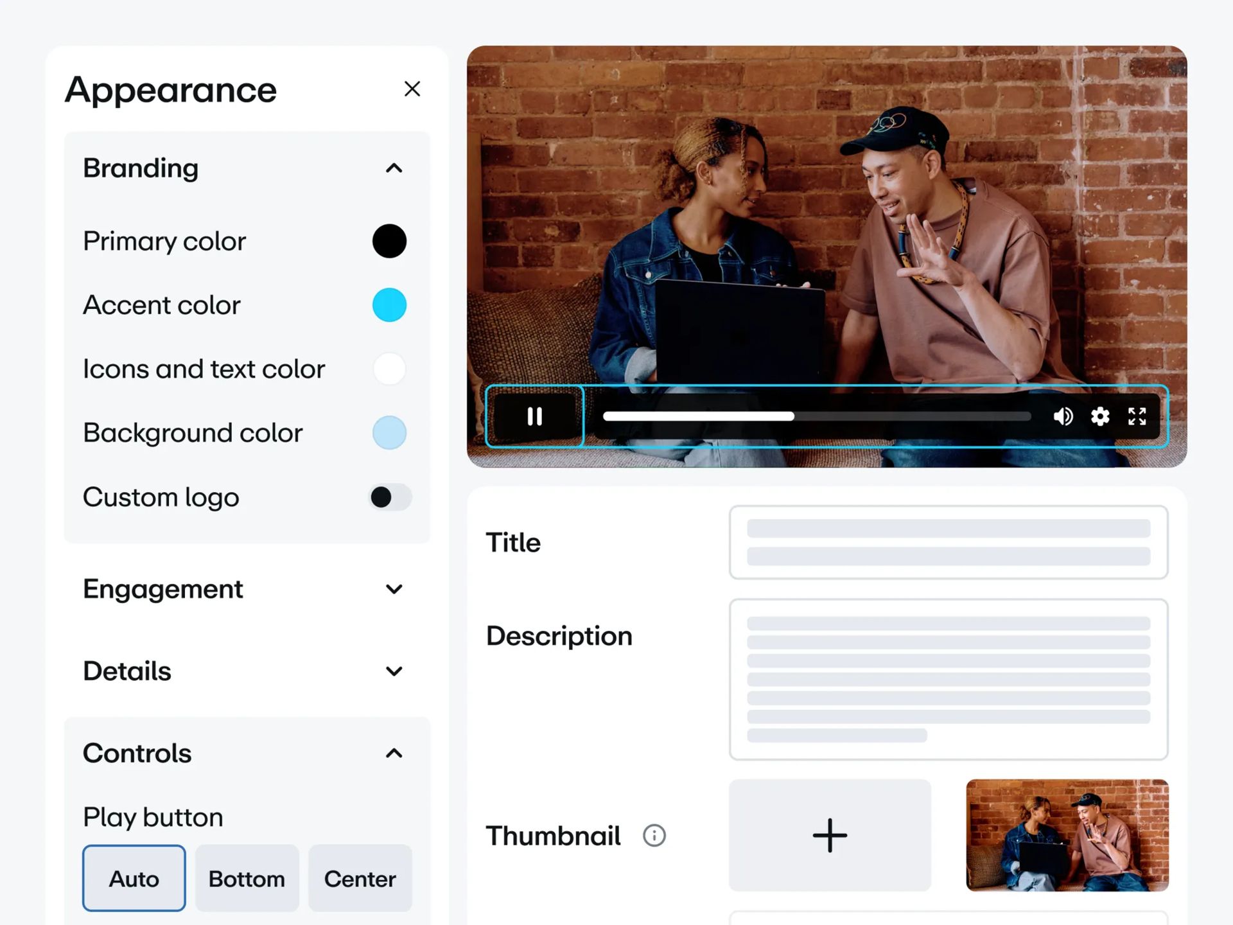The width and height of the screenshot is (1233, 925).
Task: Expand the Engagement section
Action: click(394, 589)
